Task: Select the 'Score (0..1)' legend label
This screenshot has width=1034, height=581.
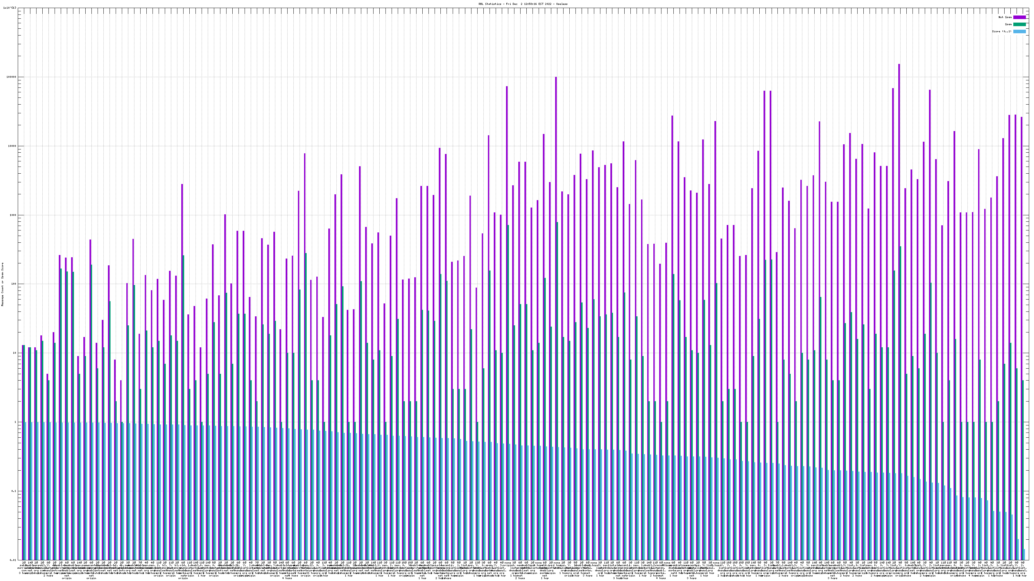Action: tap(1002, 31)
